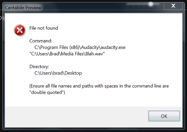Viewport: 187px width, 132px height.
Task: Close the Cantabile Preview dialog with X
Action: (x=173, y=6)
